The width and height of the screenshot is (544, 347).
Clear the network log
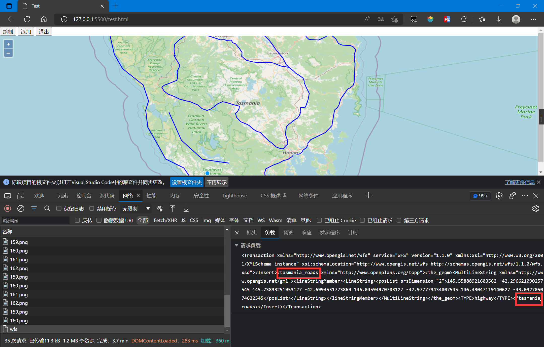[21, 208]
